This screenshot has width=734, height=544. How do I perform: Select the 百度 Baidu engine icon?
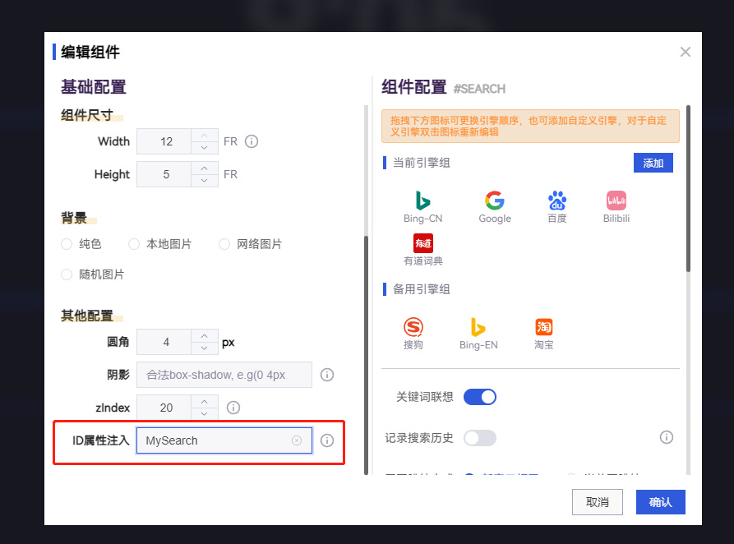[556, 200]
